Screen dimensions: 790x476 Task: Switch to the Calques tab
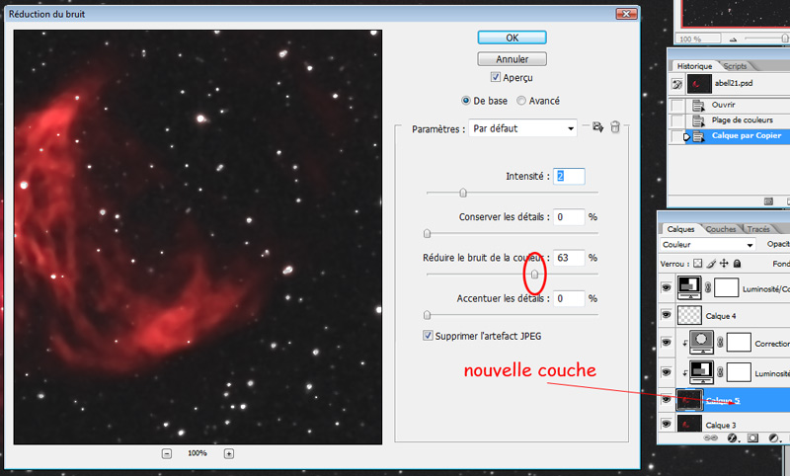coord(680,229)
